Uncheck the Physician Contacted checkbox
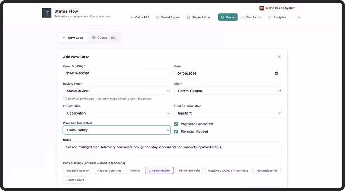Viewport: 345px width, 191px height. [x=176, y=124]
